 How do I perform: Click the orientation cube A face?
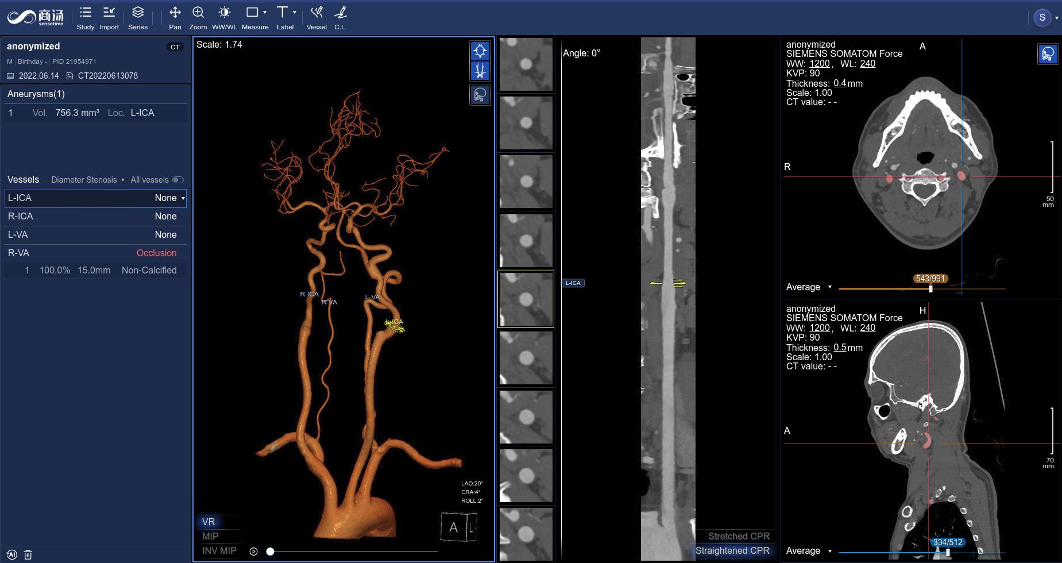pos(454,527)
